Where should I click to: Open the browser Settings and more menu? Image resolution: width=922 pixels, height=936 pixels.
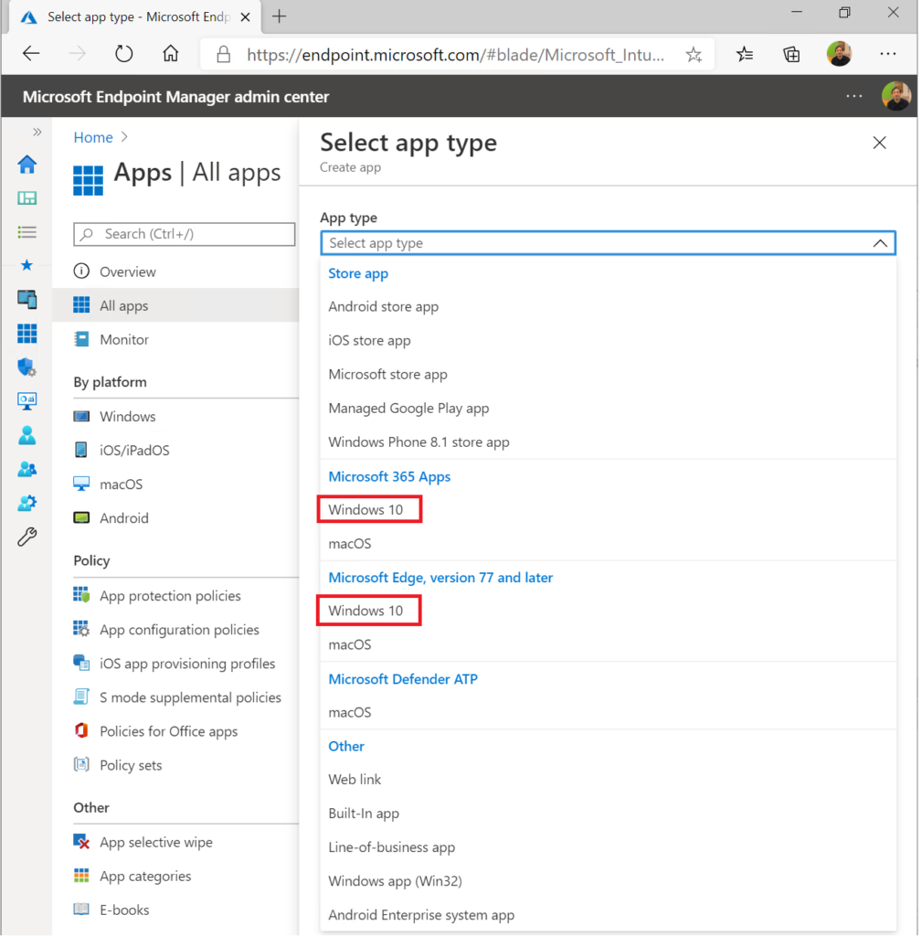tap(888, 54)
